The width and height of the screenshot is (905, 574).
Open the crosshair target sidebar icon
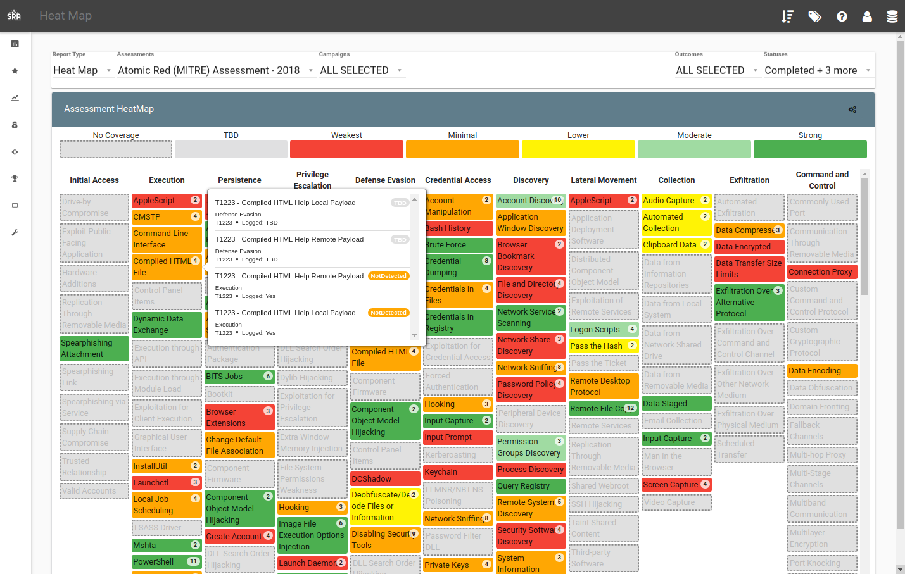(15, 152)
